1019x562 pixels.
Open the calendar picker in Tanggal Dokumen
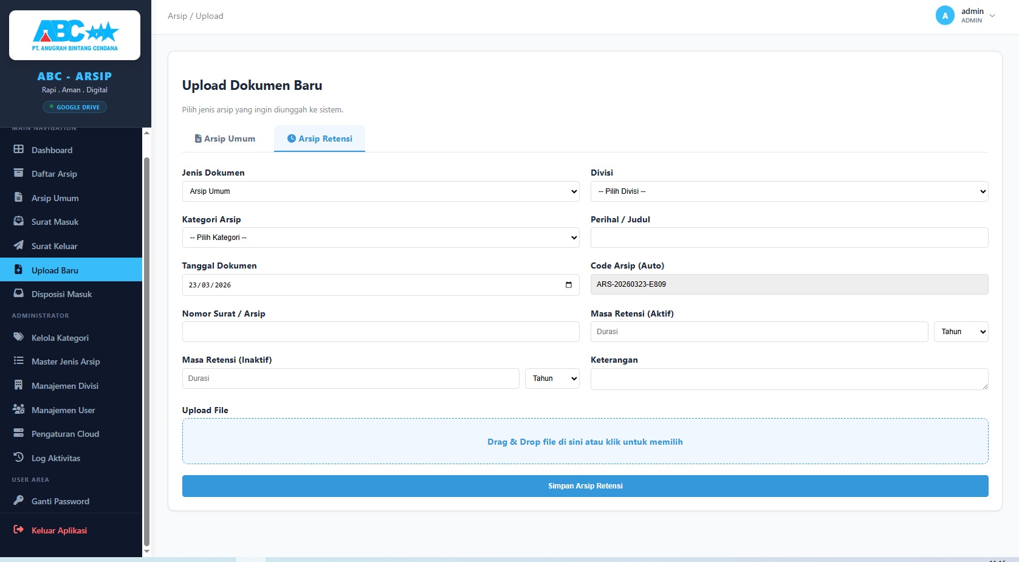[x=569, y=285]
